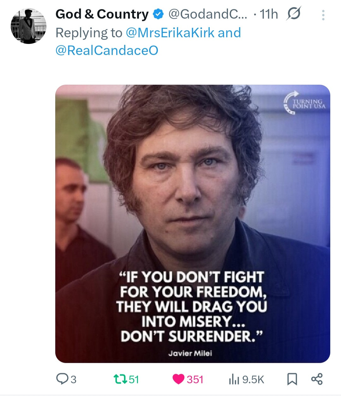Open the @MrsErikaKirk mention link
This screenshot has height=396, width=341.
170,33
